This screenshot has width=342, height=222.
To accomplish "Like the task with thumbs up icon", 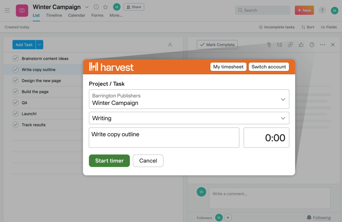I will click(301, 45).
